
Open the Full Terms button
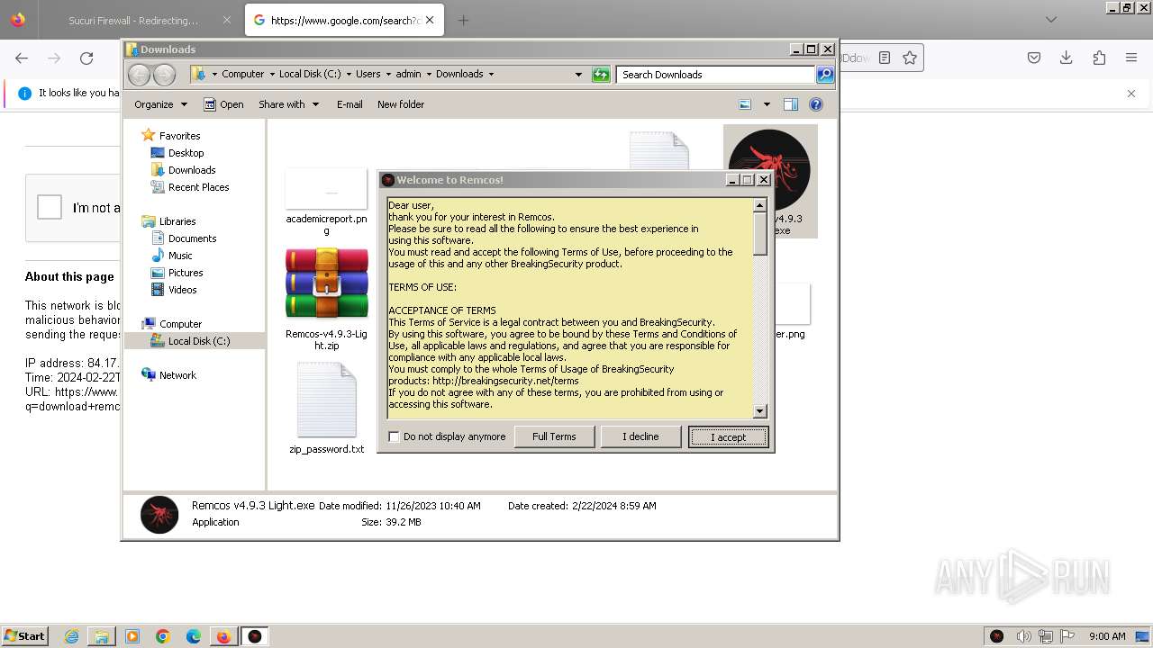[x=554, y=436]
